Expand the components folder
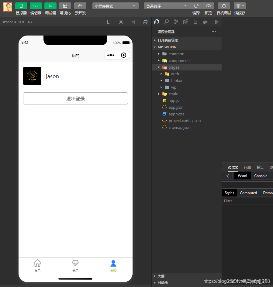Screen dimensions: 273x287 coord(187,60)
